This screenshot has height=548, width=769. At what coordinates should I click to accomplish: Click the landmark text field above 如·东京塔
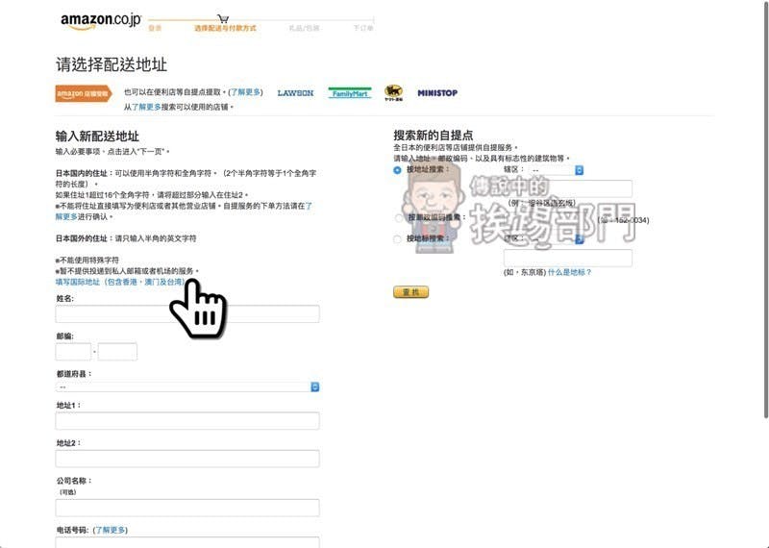568,258
